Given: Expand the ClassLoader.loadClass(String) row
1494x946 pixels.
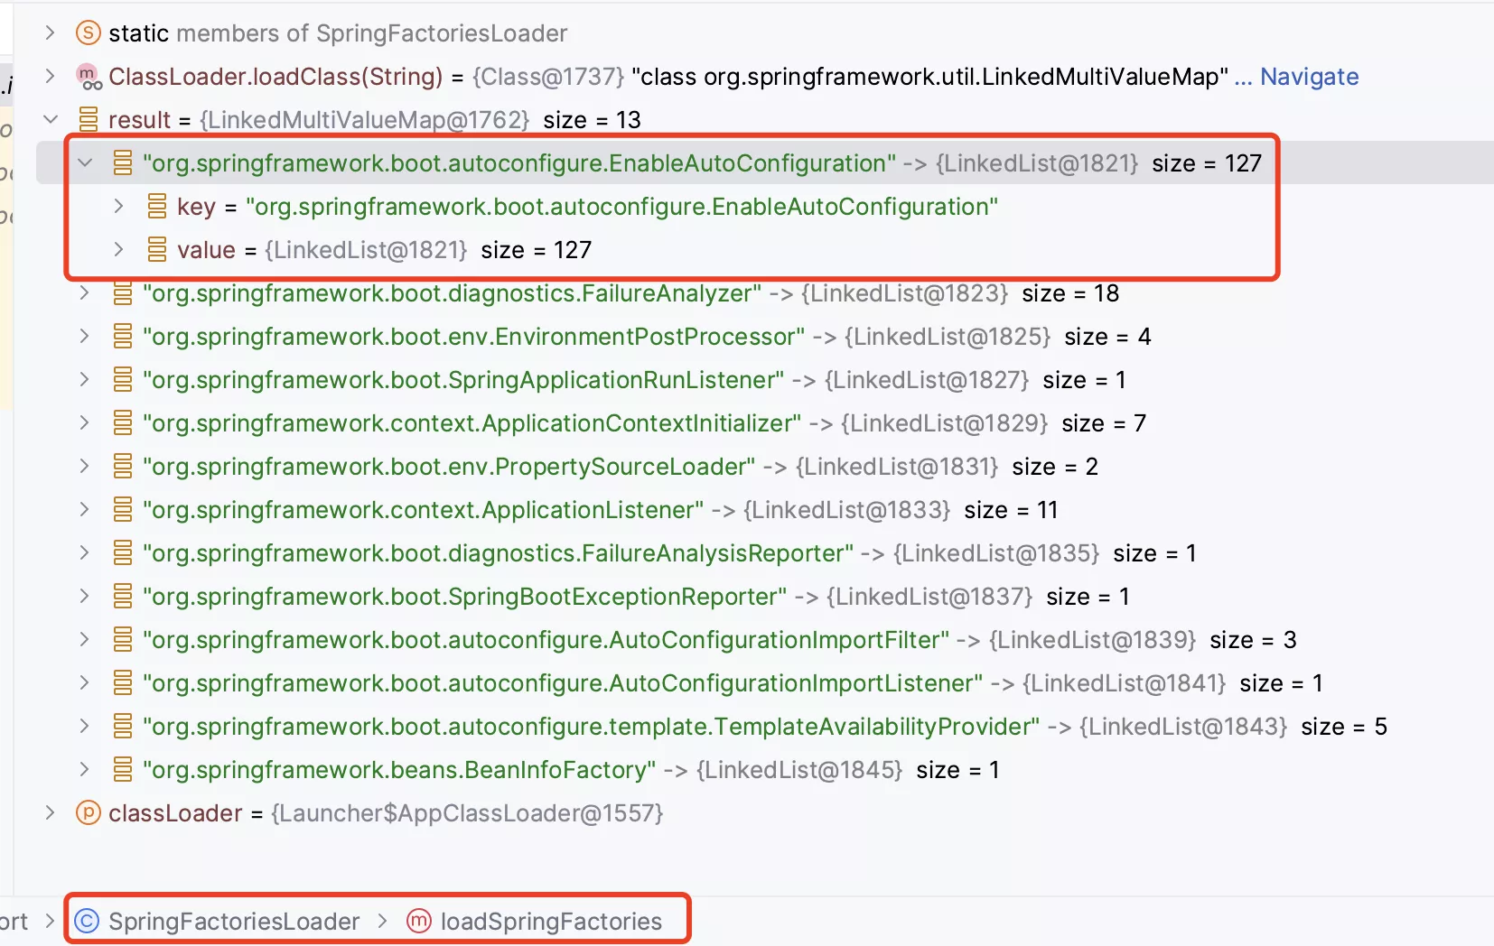Looking at the screenshot, I should pos(51,77).
